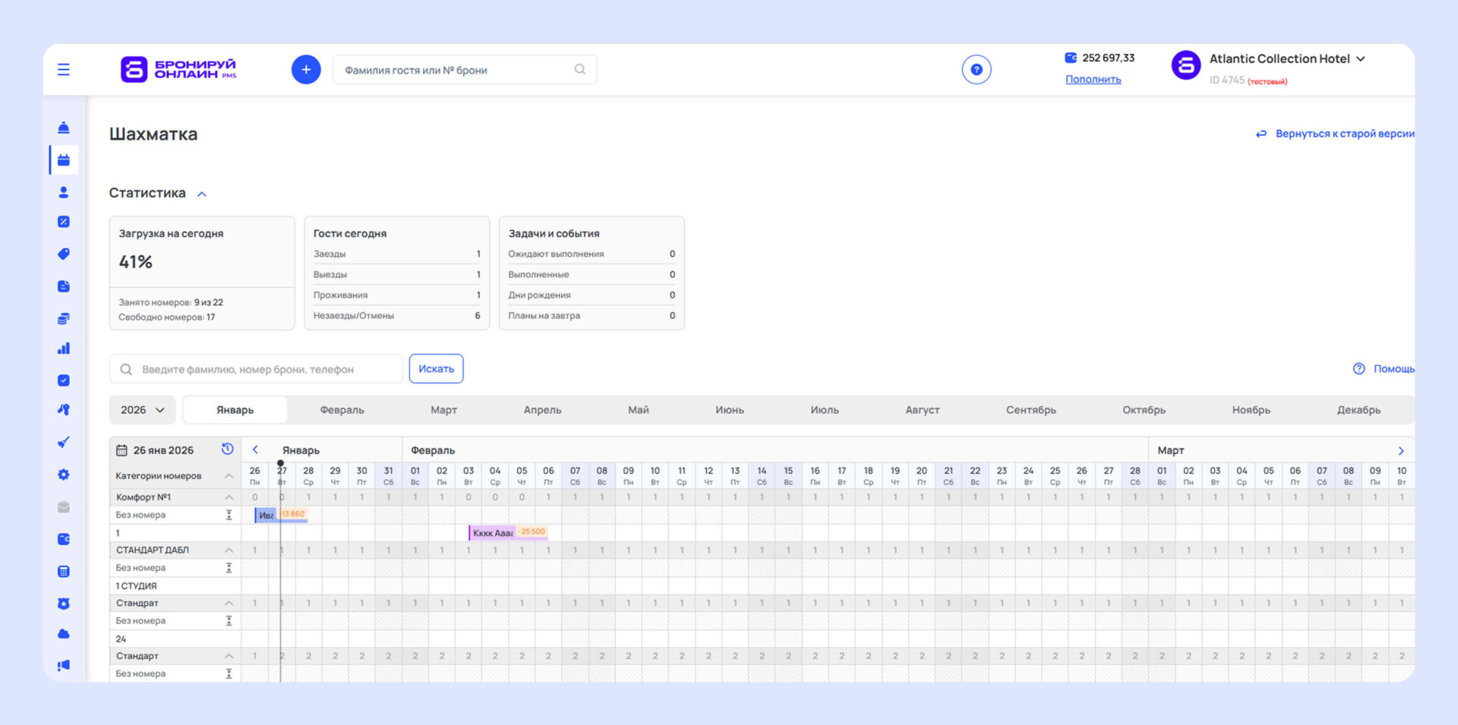The height and width of the screenshot is (725, 1458).
Task: Open the guest person icon in sidebar
Action: (64, 192)
